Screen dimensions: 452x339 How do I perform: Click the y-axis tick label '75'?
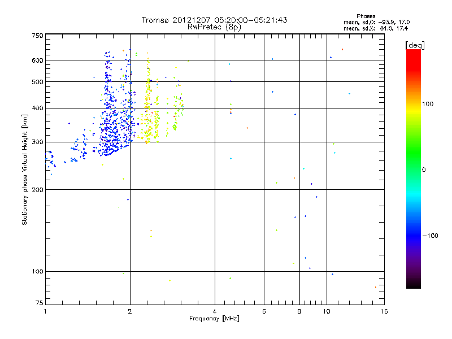[40, 303]
